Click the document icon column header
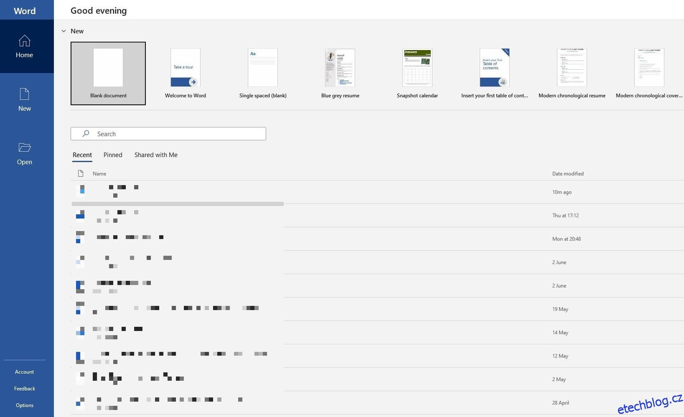 pyautogui.click(x=80, y=173)
